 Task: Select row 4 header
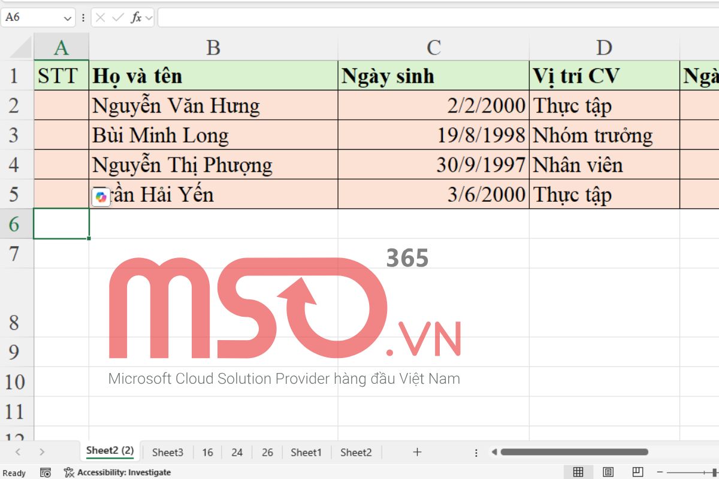point(17,165)
